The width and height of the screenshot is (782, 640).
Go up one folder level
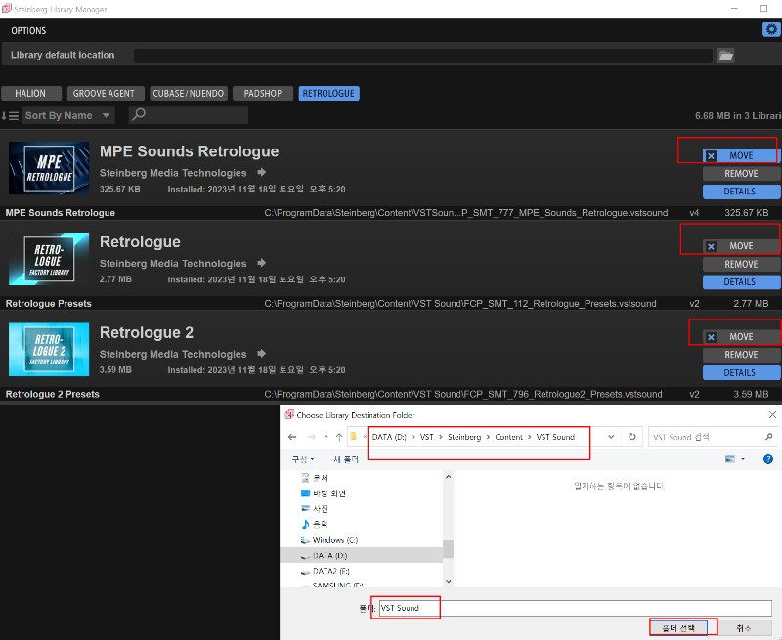pyautogui.click(x=339, y=437)
